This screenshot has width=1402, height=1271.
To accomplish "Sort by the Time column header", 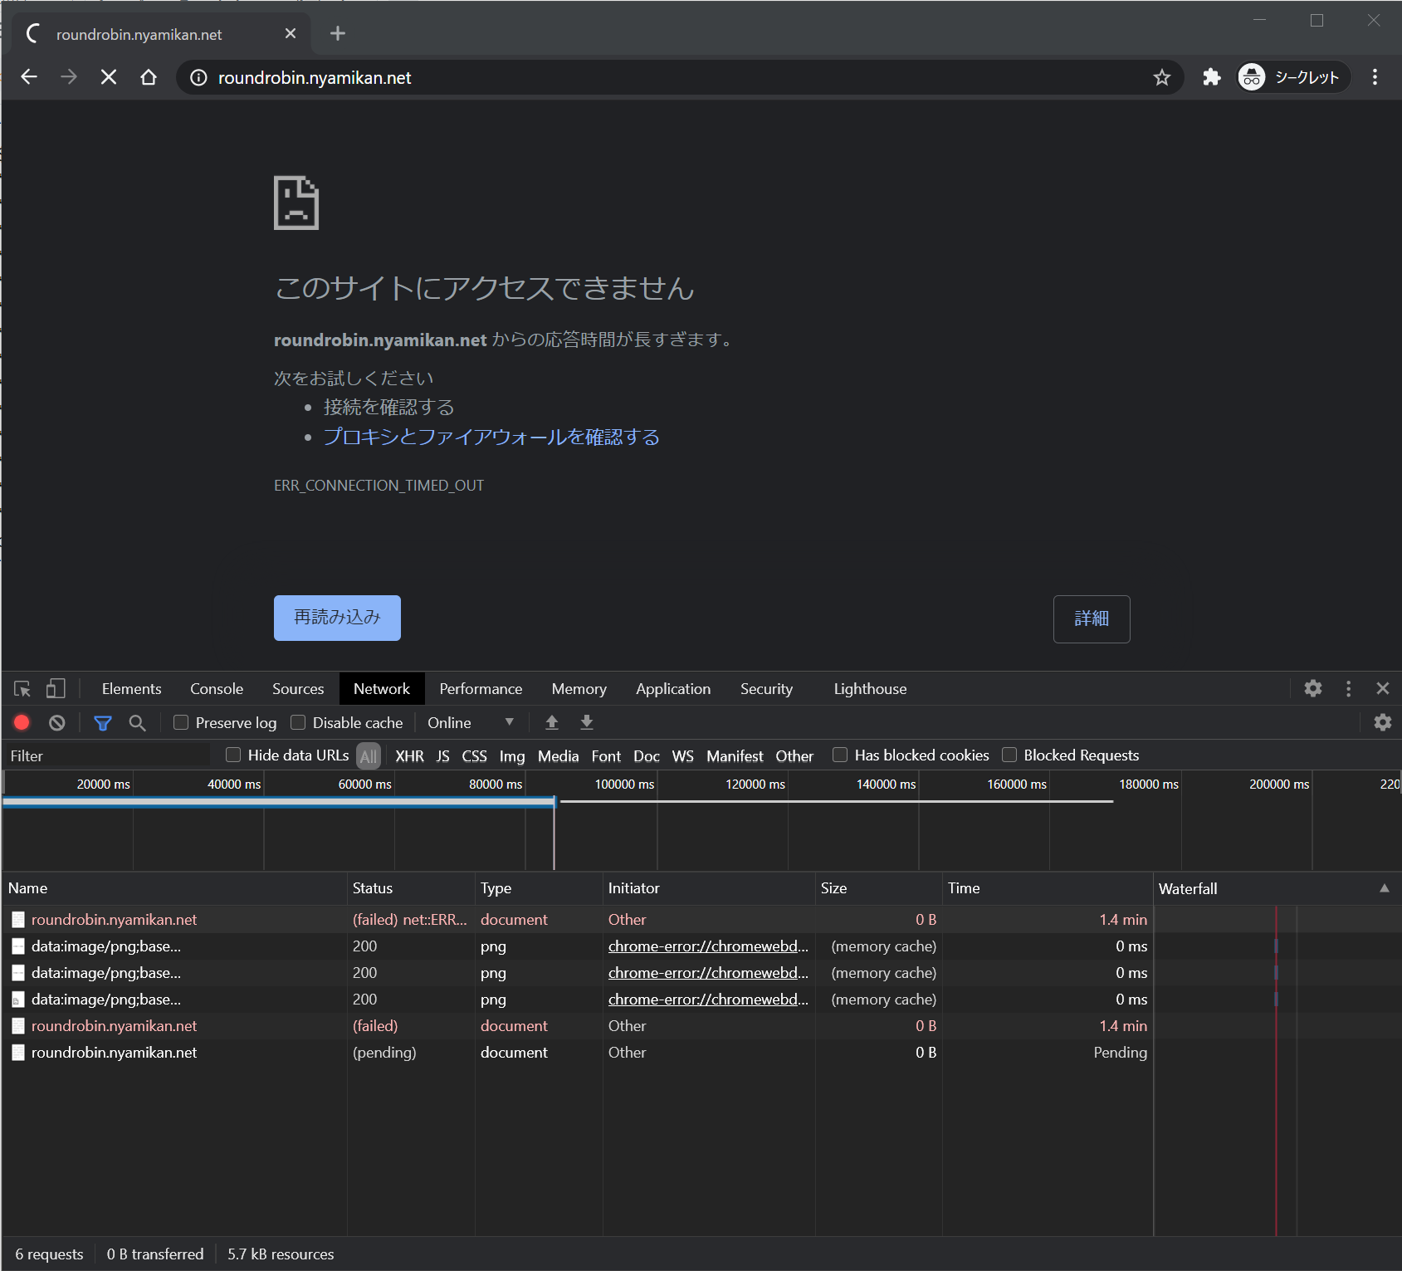I will 1047,887.
